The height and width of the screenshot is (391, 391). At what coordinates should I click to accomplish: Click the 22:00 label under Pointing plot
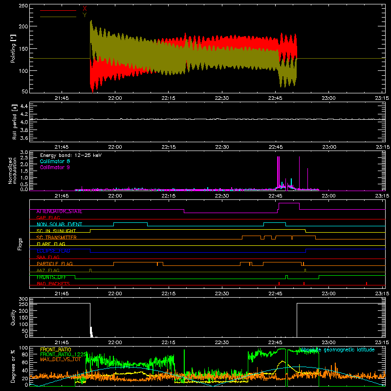click(x=115, y=98)
